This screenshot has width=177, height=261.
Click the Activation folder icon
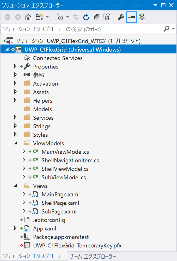tap(27, 83)
